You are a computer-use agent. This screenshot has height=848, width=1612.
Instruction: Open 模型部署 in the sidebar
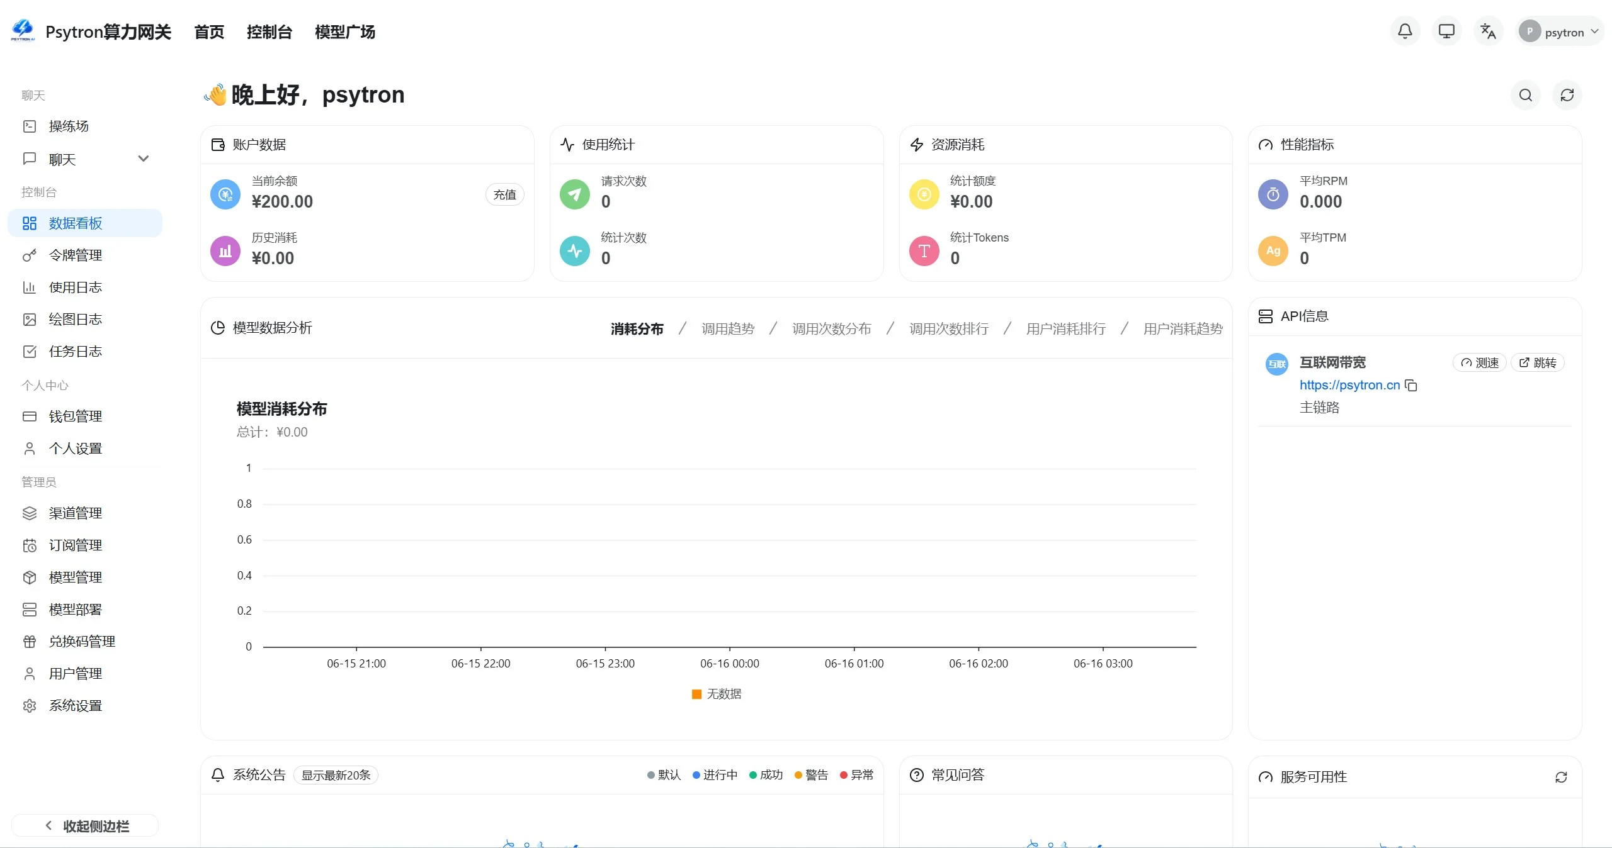point(85,610)
